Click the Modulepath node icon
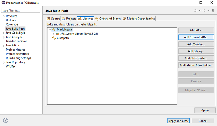The image size is (217, 126). pyautogui.click(x=54, y=30)
